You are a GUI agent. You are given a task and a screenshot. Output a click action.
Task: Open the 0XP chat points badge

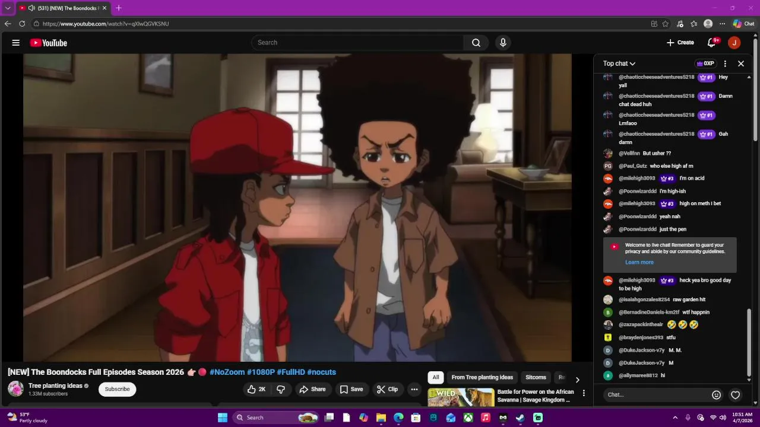tap(705, 63)
